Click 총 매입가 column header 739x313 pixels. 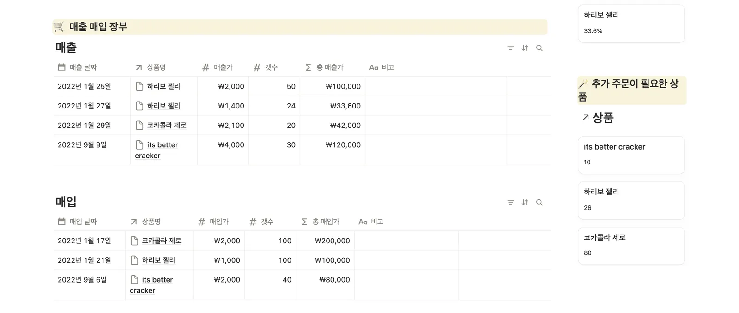(325, 222)
